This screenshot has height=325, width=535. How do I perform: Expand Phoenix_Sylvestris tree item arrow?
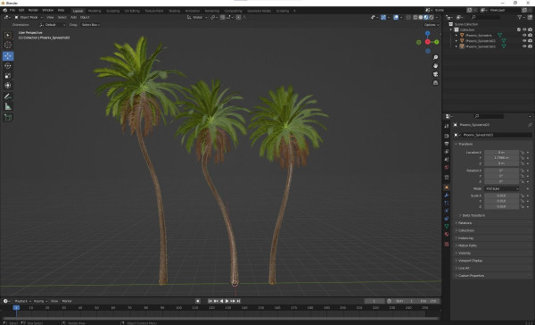pyautogui.click(x=457, y=35)
